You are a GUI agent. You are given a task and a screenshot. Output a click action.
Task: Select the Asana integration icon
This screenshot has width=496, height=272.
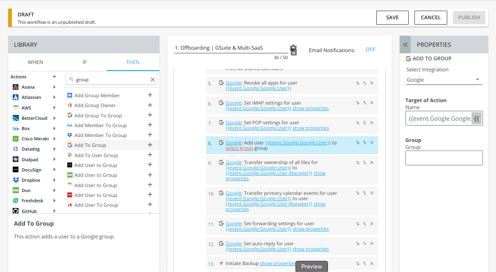pyautogui.click(x=16, y=87)
